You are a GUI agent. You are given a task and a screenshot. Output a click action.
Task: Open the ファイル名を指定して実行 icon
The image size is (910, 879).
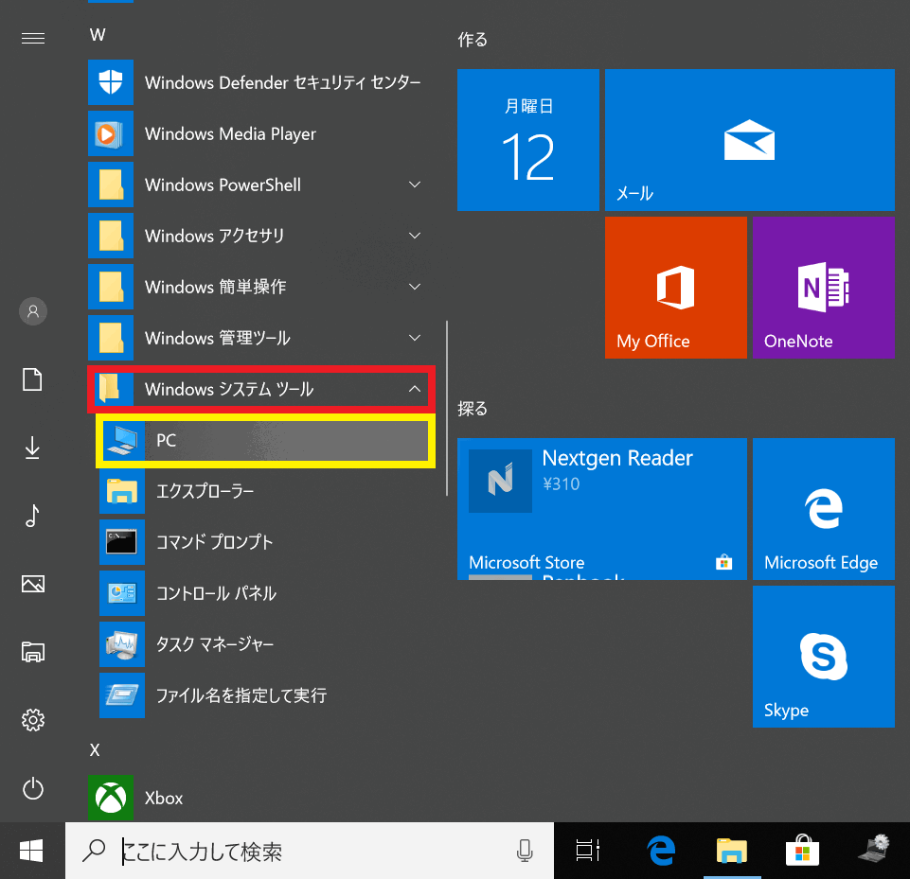point(122,695)
